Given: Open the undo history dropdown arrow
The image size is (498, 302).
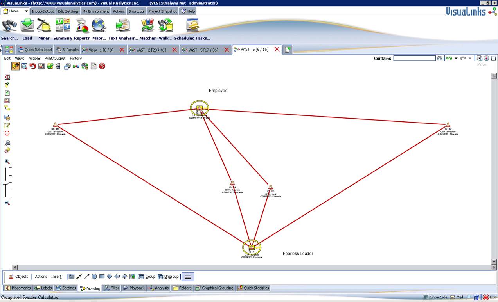Looking at the screenshot, I should coord(456,59).
